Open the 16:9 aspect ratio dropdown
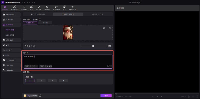Screen dimensions: 200x99 (183, 97)
